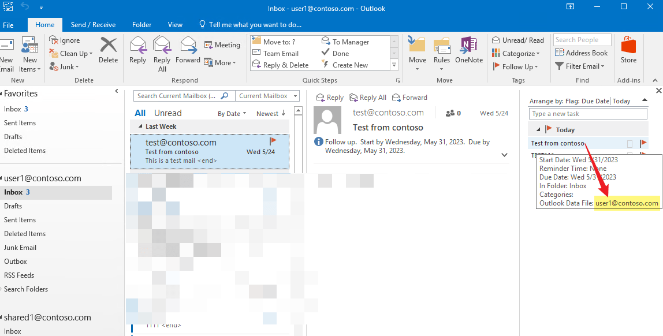Delete the selected message
The height and width of the screenshot is (336, 663).
(x=108, y=50)
